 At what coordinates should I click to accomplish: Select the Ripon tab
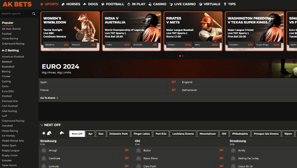click(x=288, y=134)
